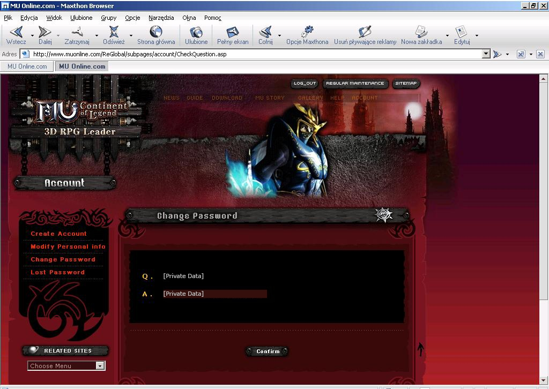This screenshot has width=549, height=389.
Task: Click the HELP navigation link
Action: 337,98
